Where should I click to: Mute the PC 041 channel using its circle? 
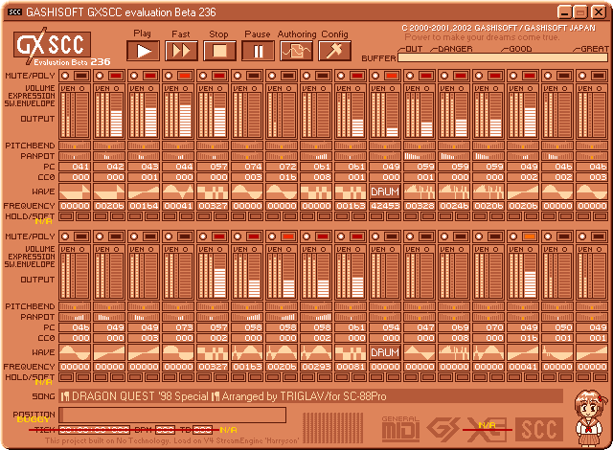tap(65, 76)
